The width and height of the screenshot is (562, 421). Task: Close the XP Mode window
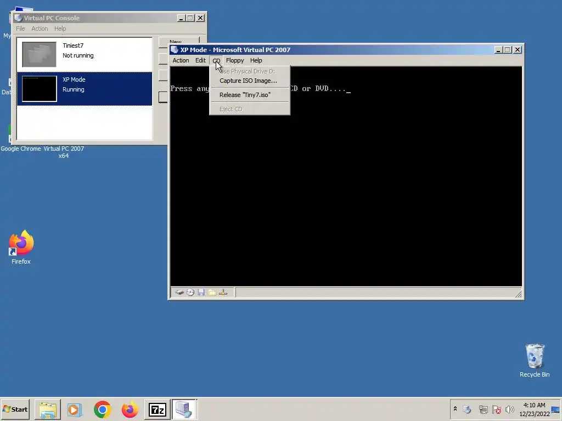click(x=518, y=50)
